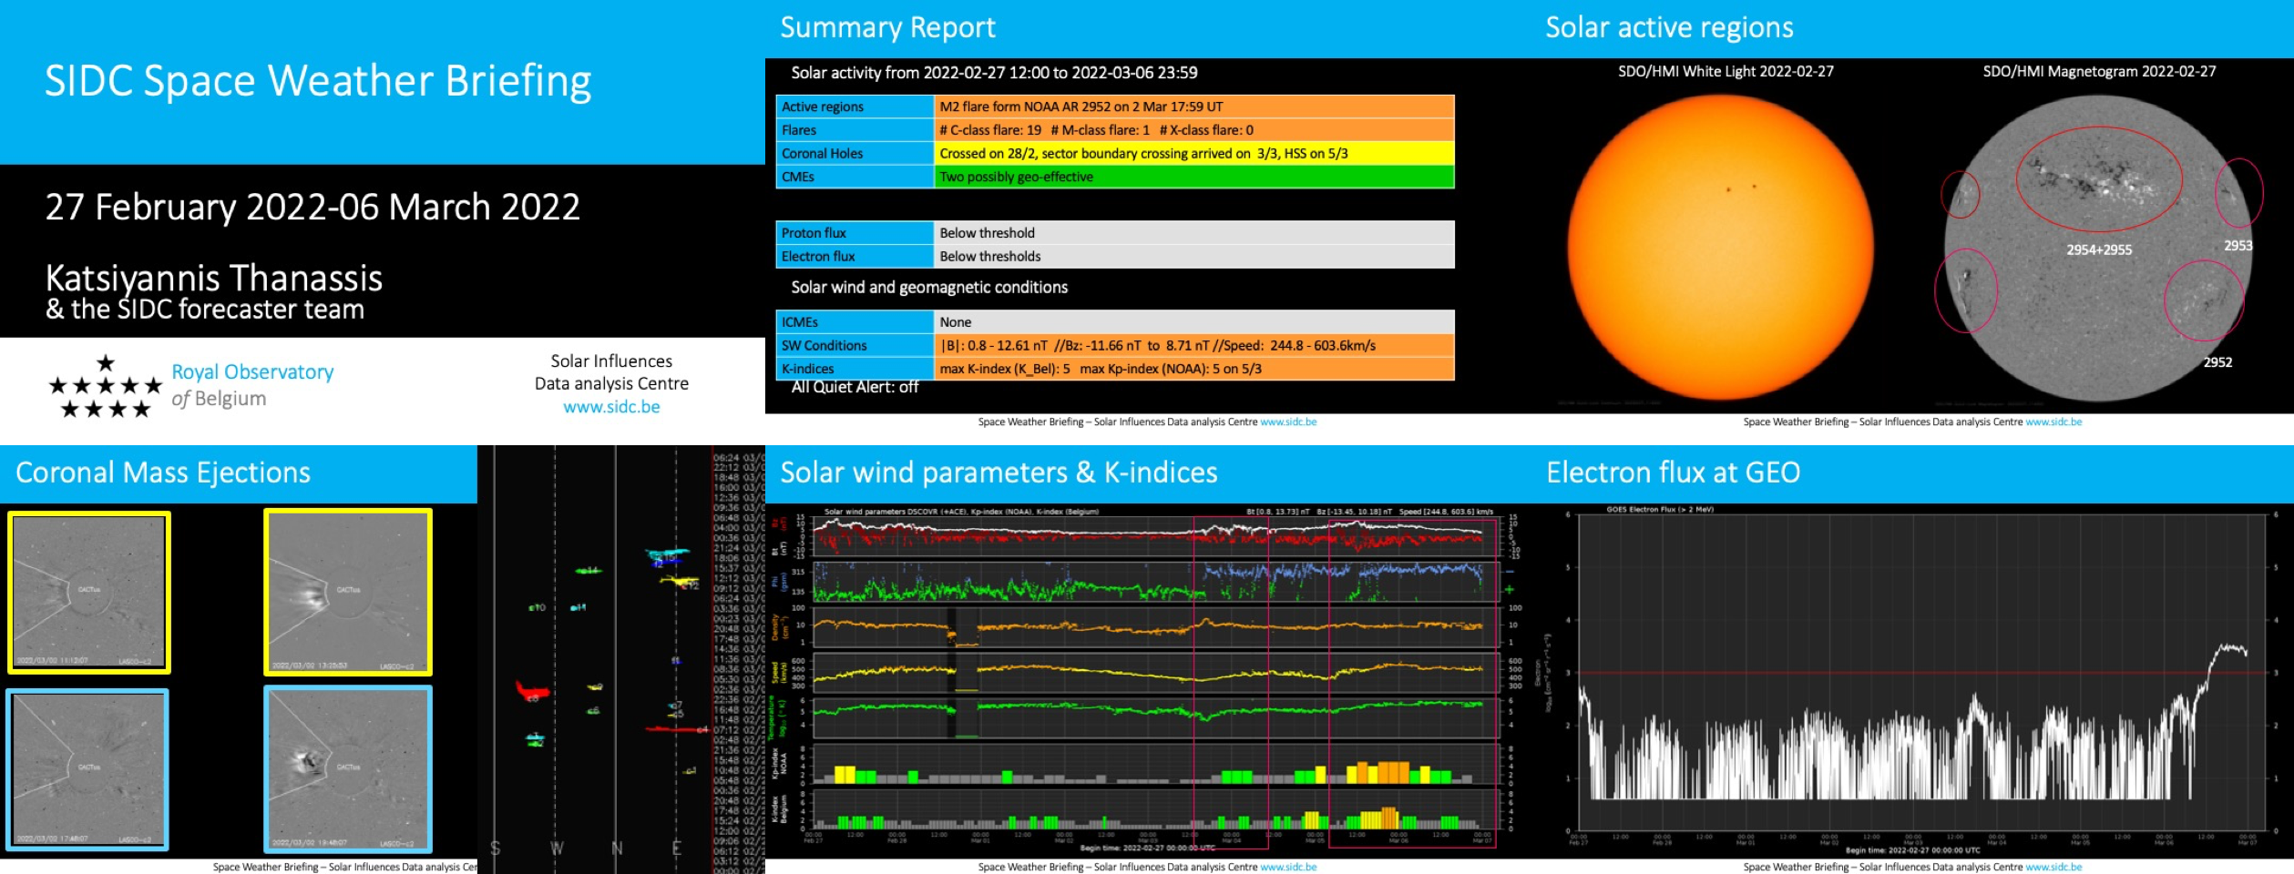Screen dimensions: 2294x874
Task: Click the 'K-indices' row label
Action: pos(855,369)
